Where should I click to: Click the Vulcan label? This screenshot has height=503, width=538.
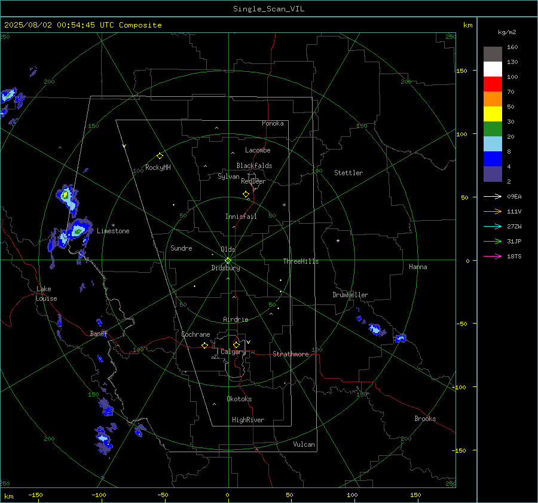304,444
